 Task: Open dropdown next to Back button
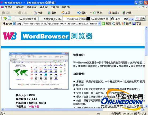coord(15,13)
